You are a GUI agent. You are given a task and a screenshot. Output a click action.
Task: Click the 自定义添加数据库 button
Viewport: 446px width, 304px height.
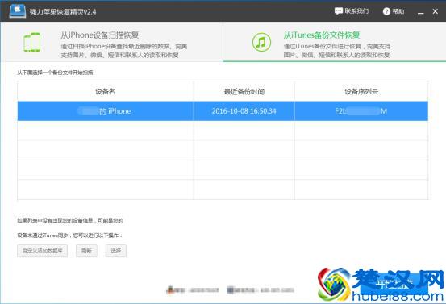point(43,251)
